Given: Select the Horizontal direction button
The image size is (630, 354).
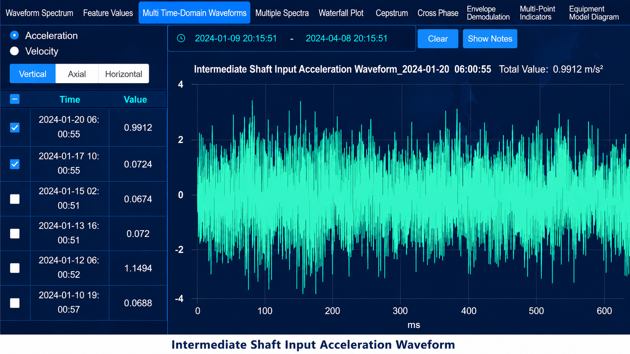Looking at the screenshot, I should coord(124,74).
